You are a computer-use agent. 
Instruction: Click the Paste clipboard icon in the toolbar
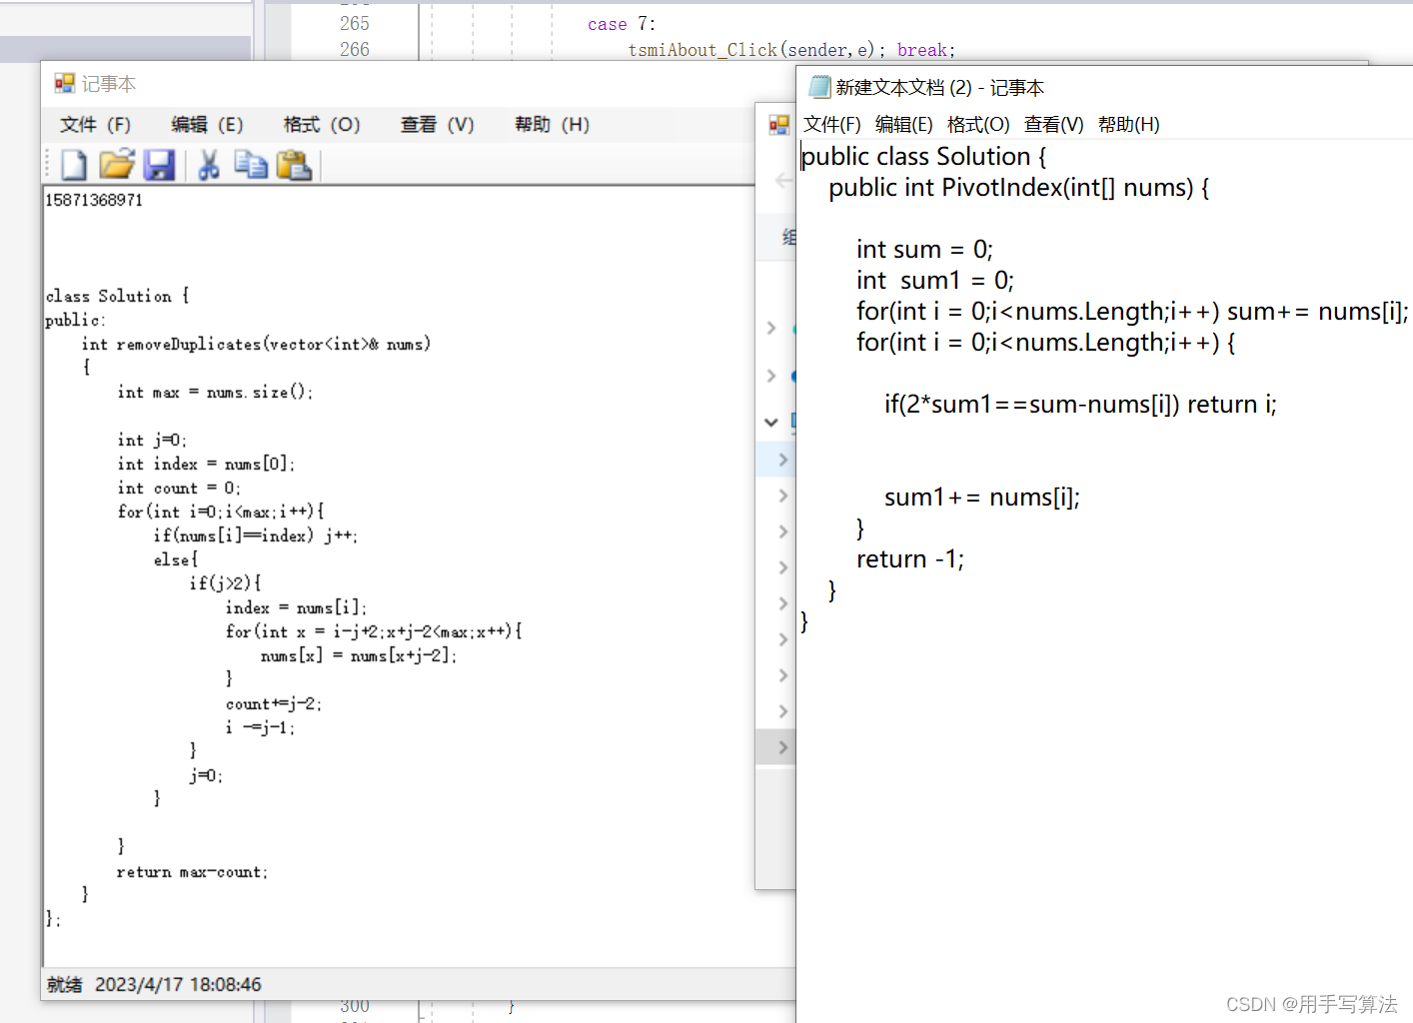[294, 165]
